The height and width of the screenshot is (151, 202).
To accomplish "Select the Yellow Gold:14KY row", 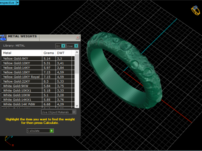I will click(38, 68).
